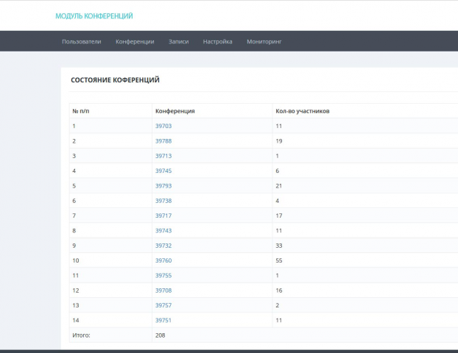Image resolution: width=458 pixels, height=353 pixels.
Task: Click the Конференция column header
Action: pyautogui.click(x=175, y=111)
